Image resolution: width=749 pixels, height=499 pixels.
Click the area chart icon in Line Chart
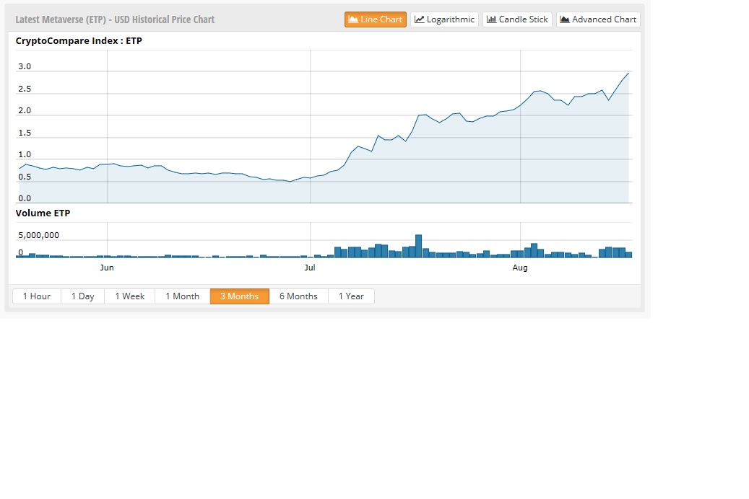[353, 19]
